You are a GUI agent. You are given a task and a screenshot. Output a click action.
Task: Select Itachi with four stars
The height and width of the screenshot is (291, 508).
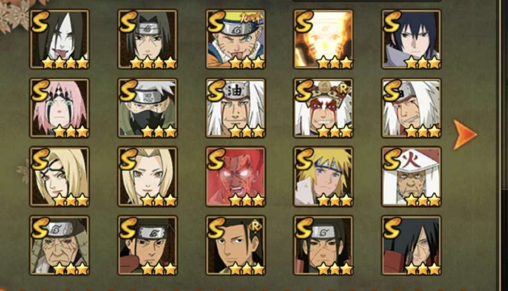(147, 39)
